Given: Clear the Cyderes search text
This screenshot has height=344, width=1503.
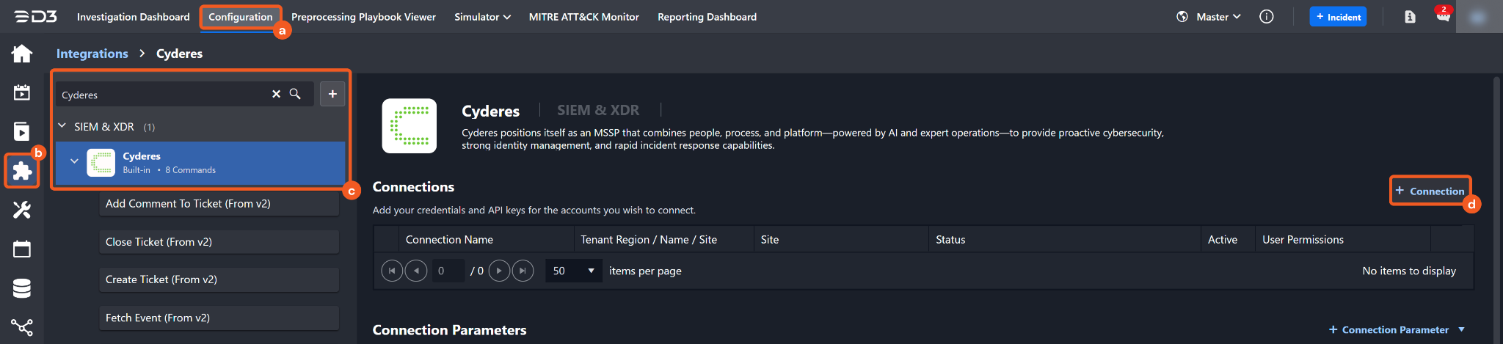Looking at the screenshot, I should click(276, 94).
